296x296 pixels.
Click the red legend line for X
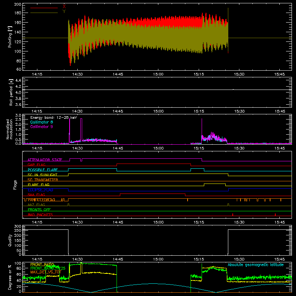[44, 8]
